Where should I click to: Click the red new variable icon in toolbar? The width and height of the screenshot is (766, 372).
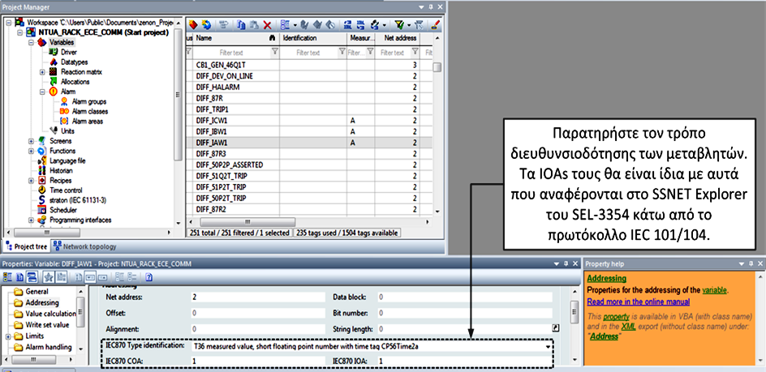click(x=193, y=24)
